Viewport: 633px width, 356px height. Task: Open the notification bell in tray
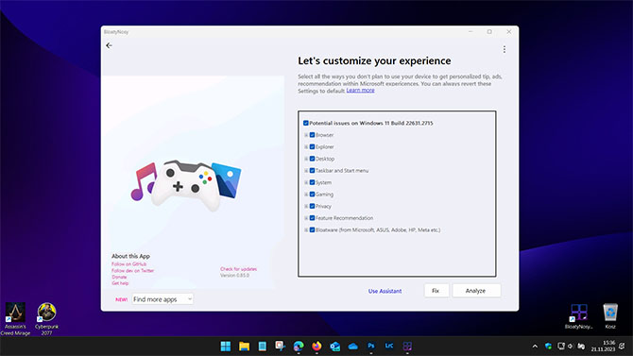point(622,346)
